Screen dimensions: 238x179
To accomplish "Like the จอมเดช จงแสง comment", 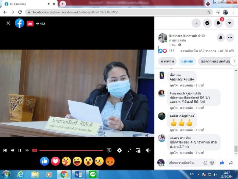I will pos(173,85).
